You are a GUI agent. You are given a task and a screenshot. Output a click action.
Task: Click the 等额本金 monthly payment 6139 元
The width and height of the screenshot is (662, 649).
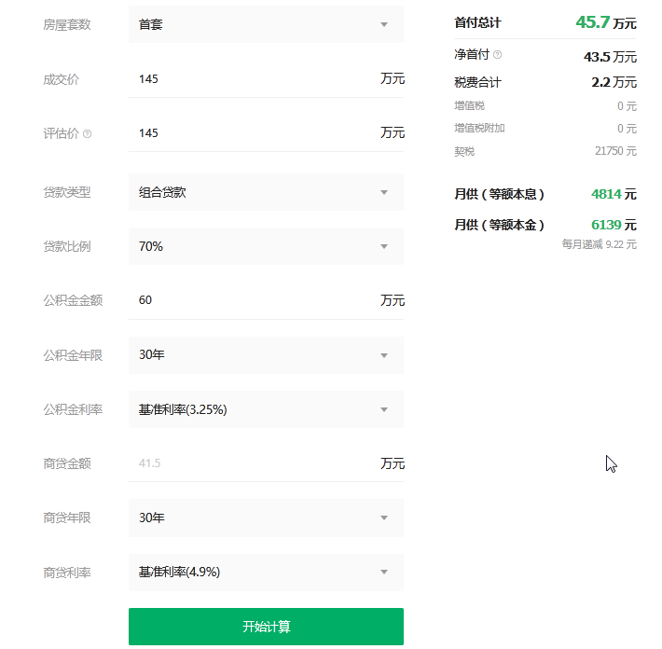pyautogui.click(x=614, y=225)
